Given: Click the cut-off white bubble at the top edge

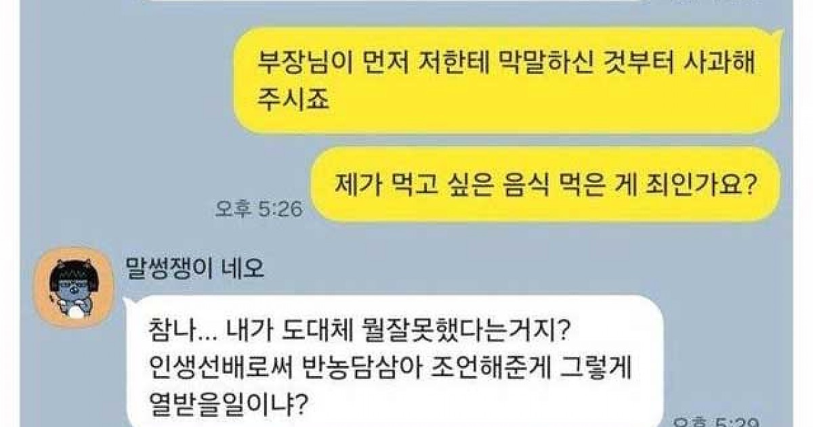Looking at the screenshot, I should 393,1.
